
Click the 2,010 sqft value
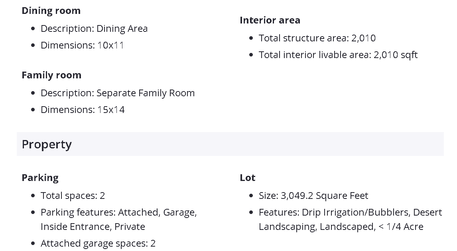[x=396, y=55]
